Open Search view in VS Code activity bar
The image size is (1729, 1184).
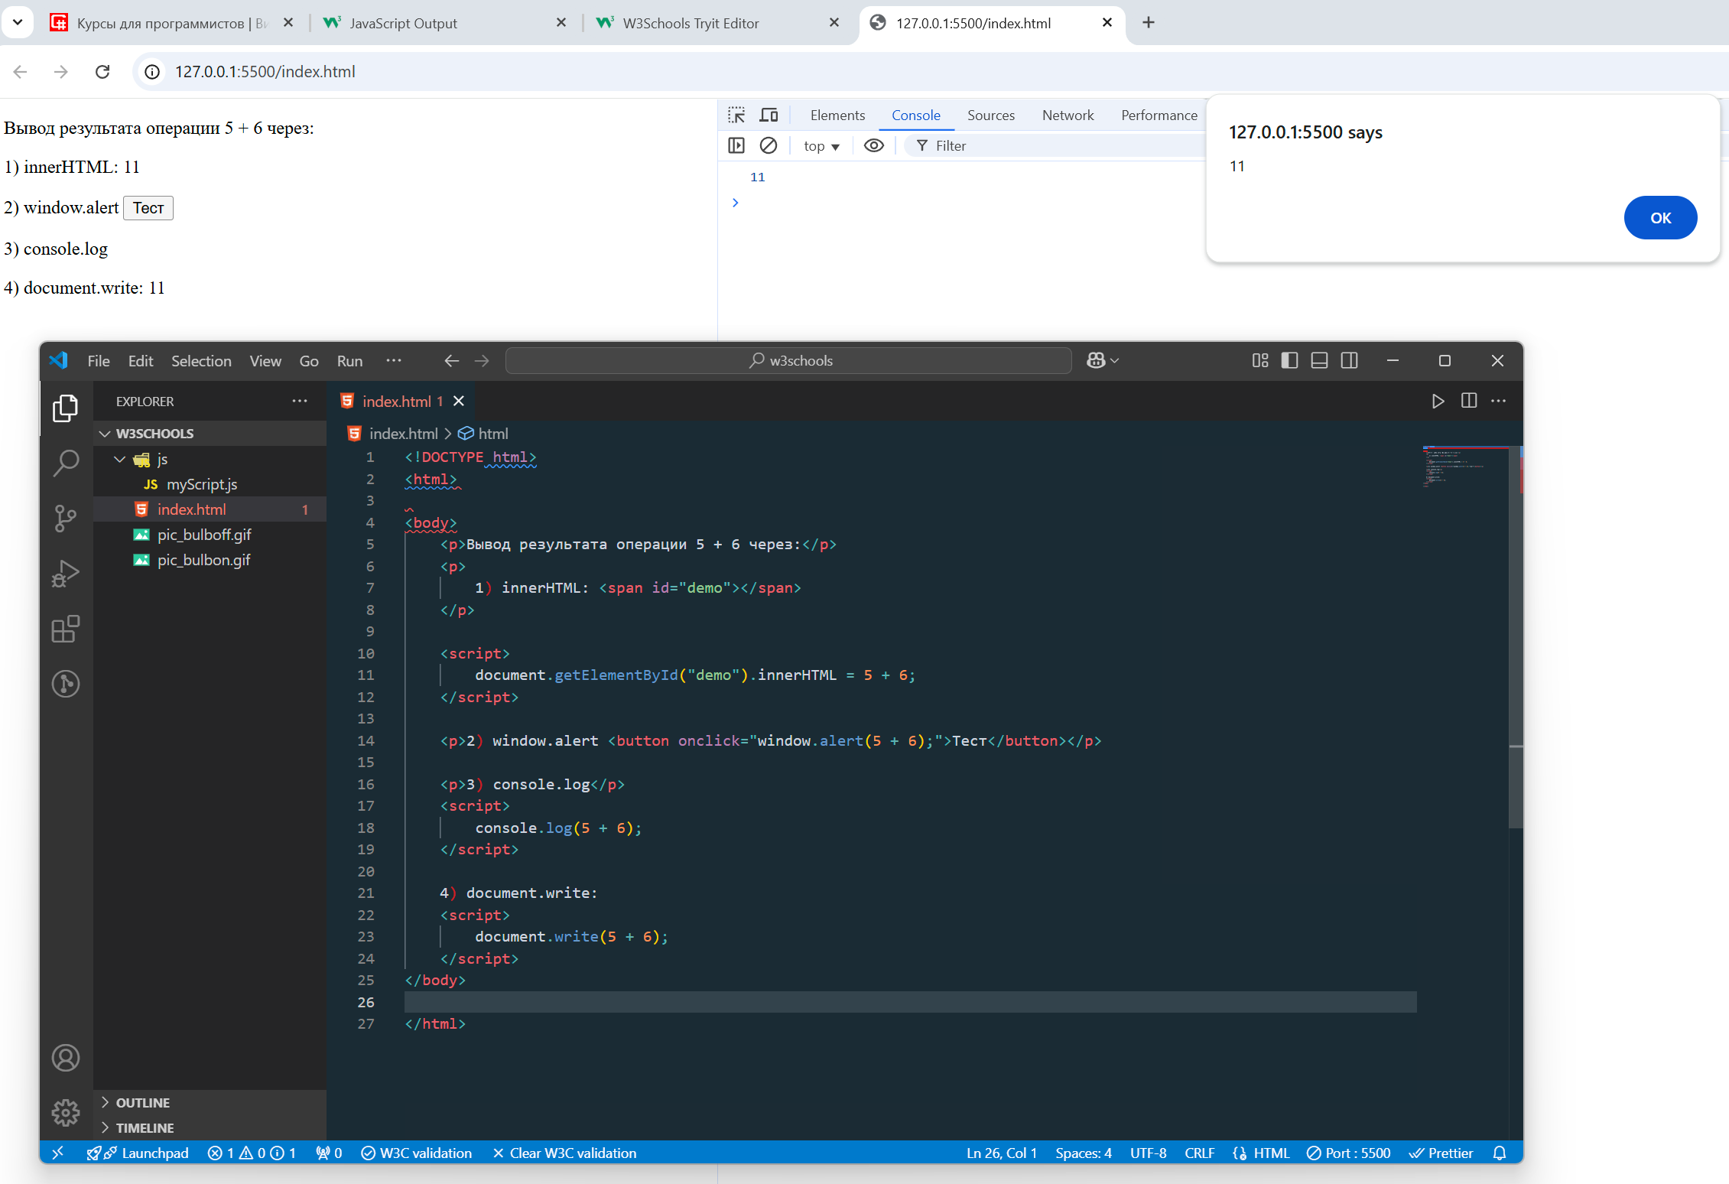coord(66,463)
